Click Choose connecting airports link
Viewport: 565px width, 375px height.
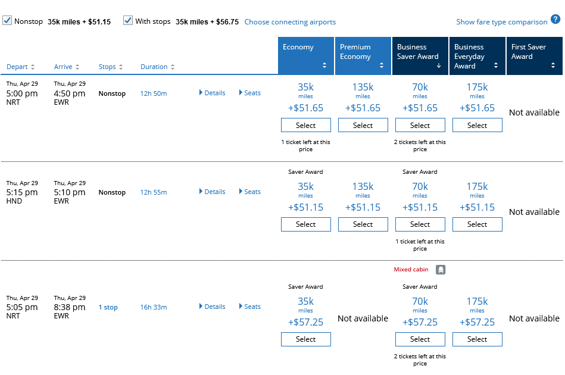(x=290, y=22)
